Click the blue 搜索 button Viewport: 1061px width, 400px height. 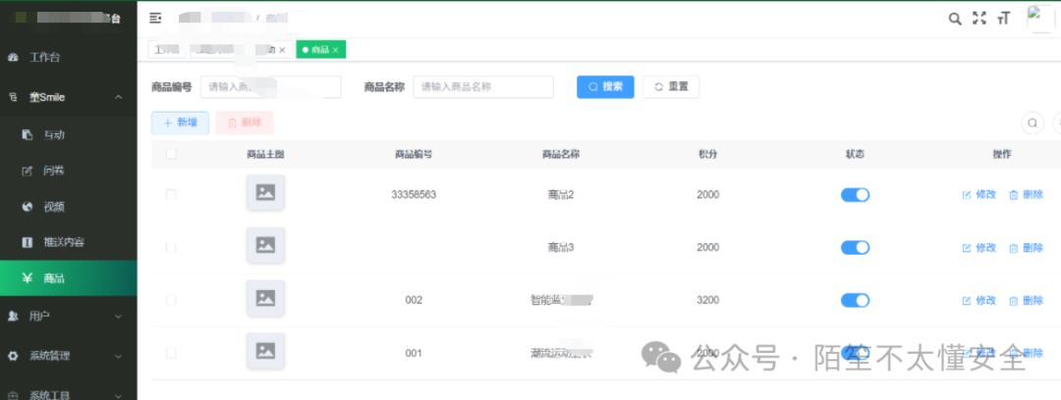pos(605,86)
